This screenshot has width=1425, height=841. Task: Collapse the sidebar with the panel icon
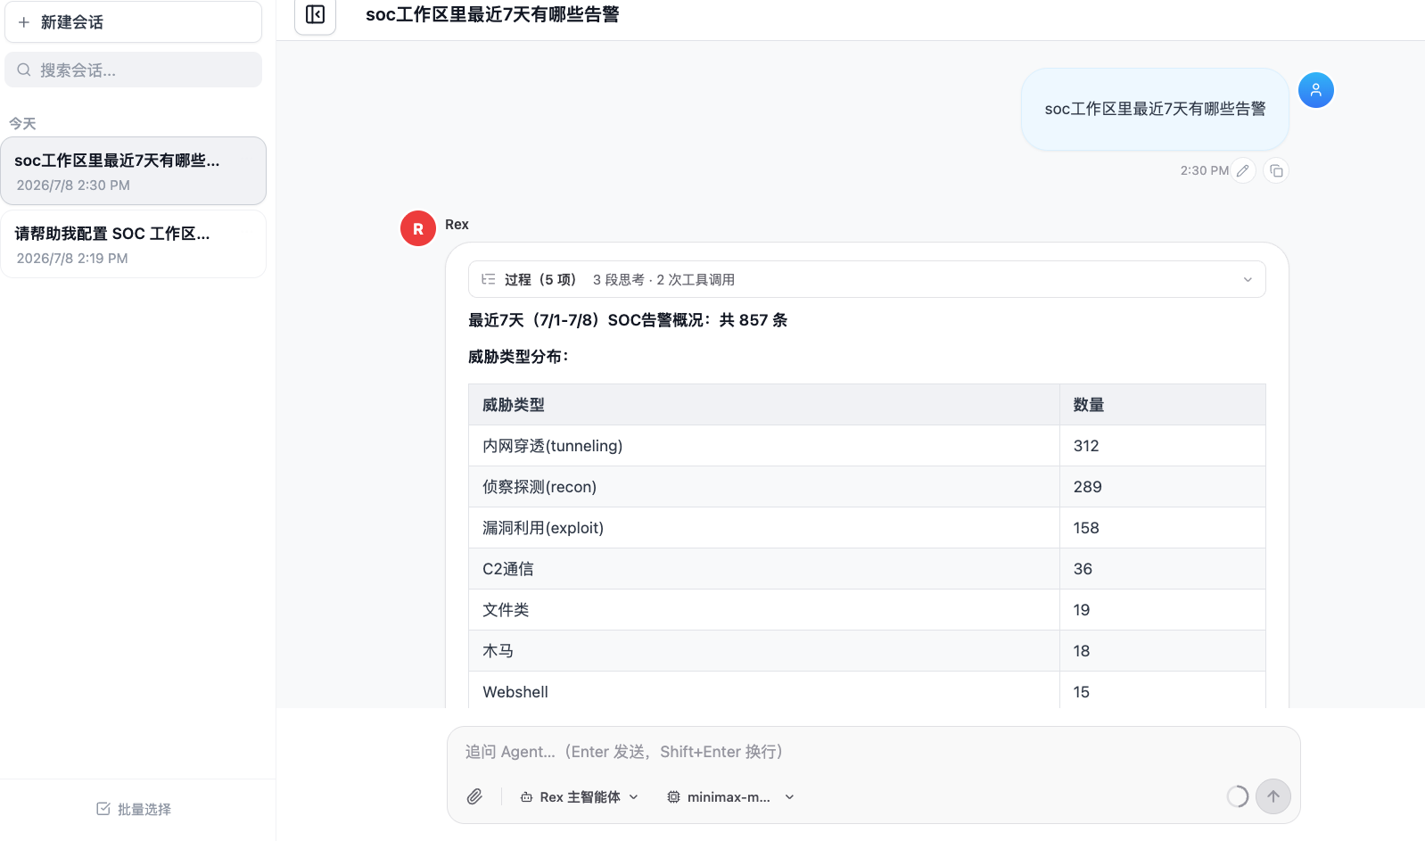315,14
